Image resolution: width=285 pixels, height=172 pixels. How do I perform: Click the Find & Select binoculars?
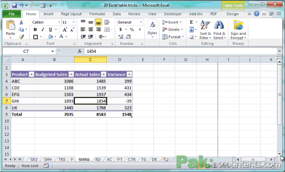point(220,30)
